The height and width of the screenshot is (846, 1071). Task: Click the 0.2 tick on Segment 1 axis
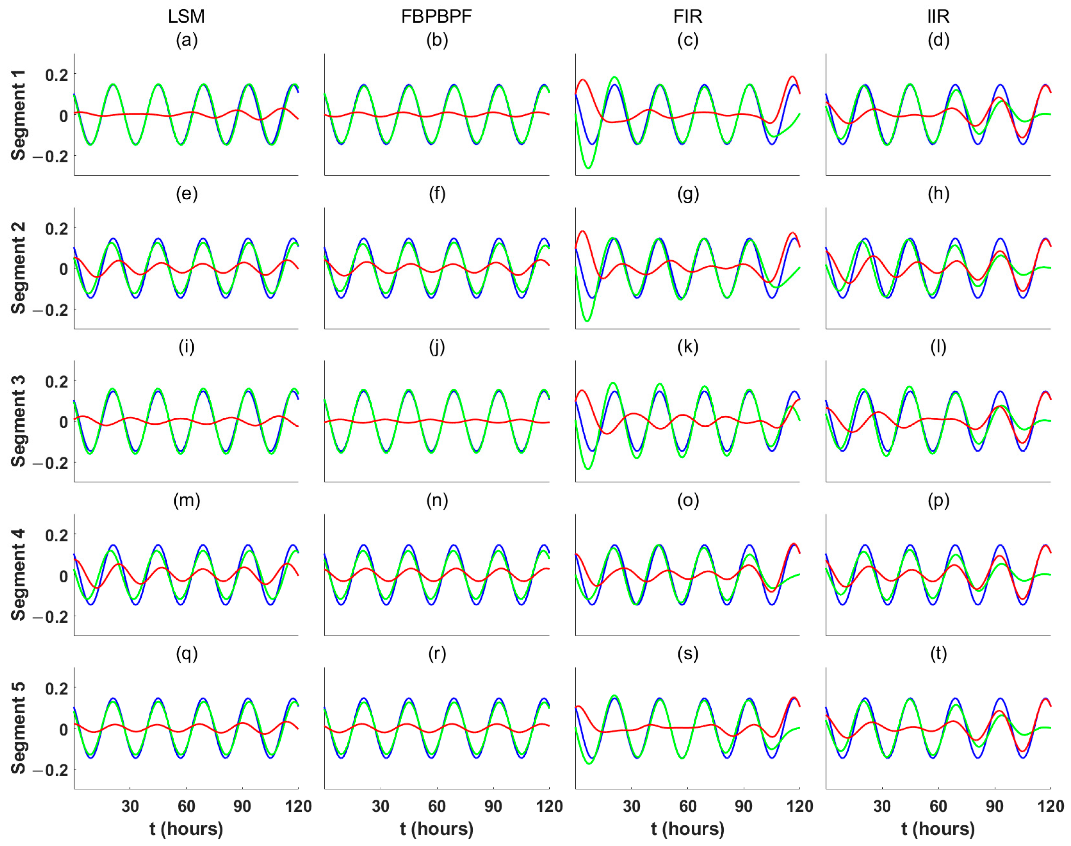pos(57,75)
